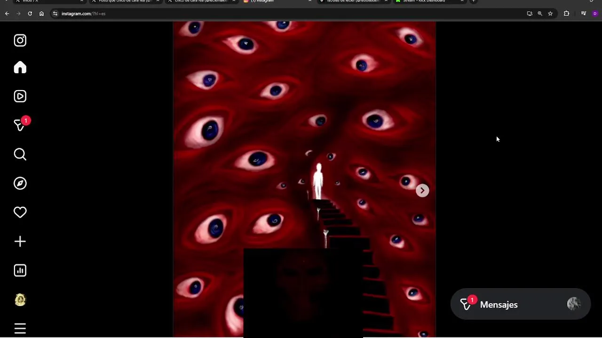Switch to the Posts que chico tab

tap(125, 1)
